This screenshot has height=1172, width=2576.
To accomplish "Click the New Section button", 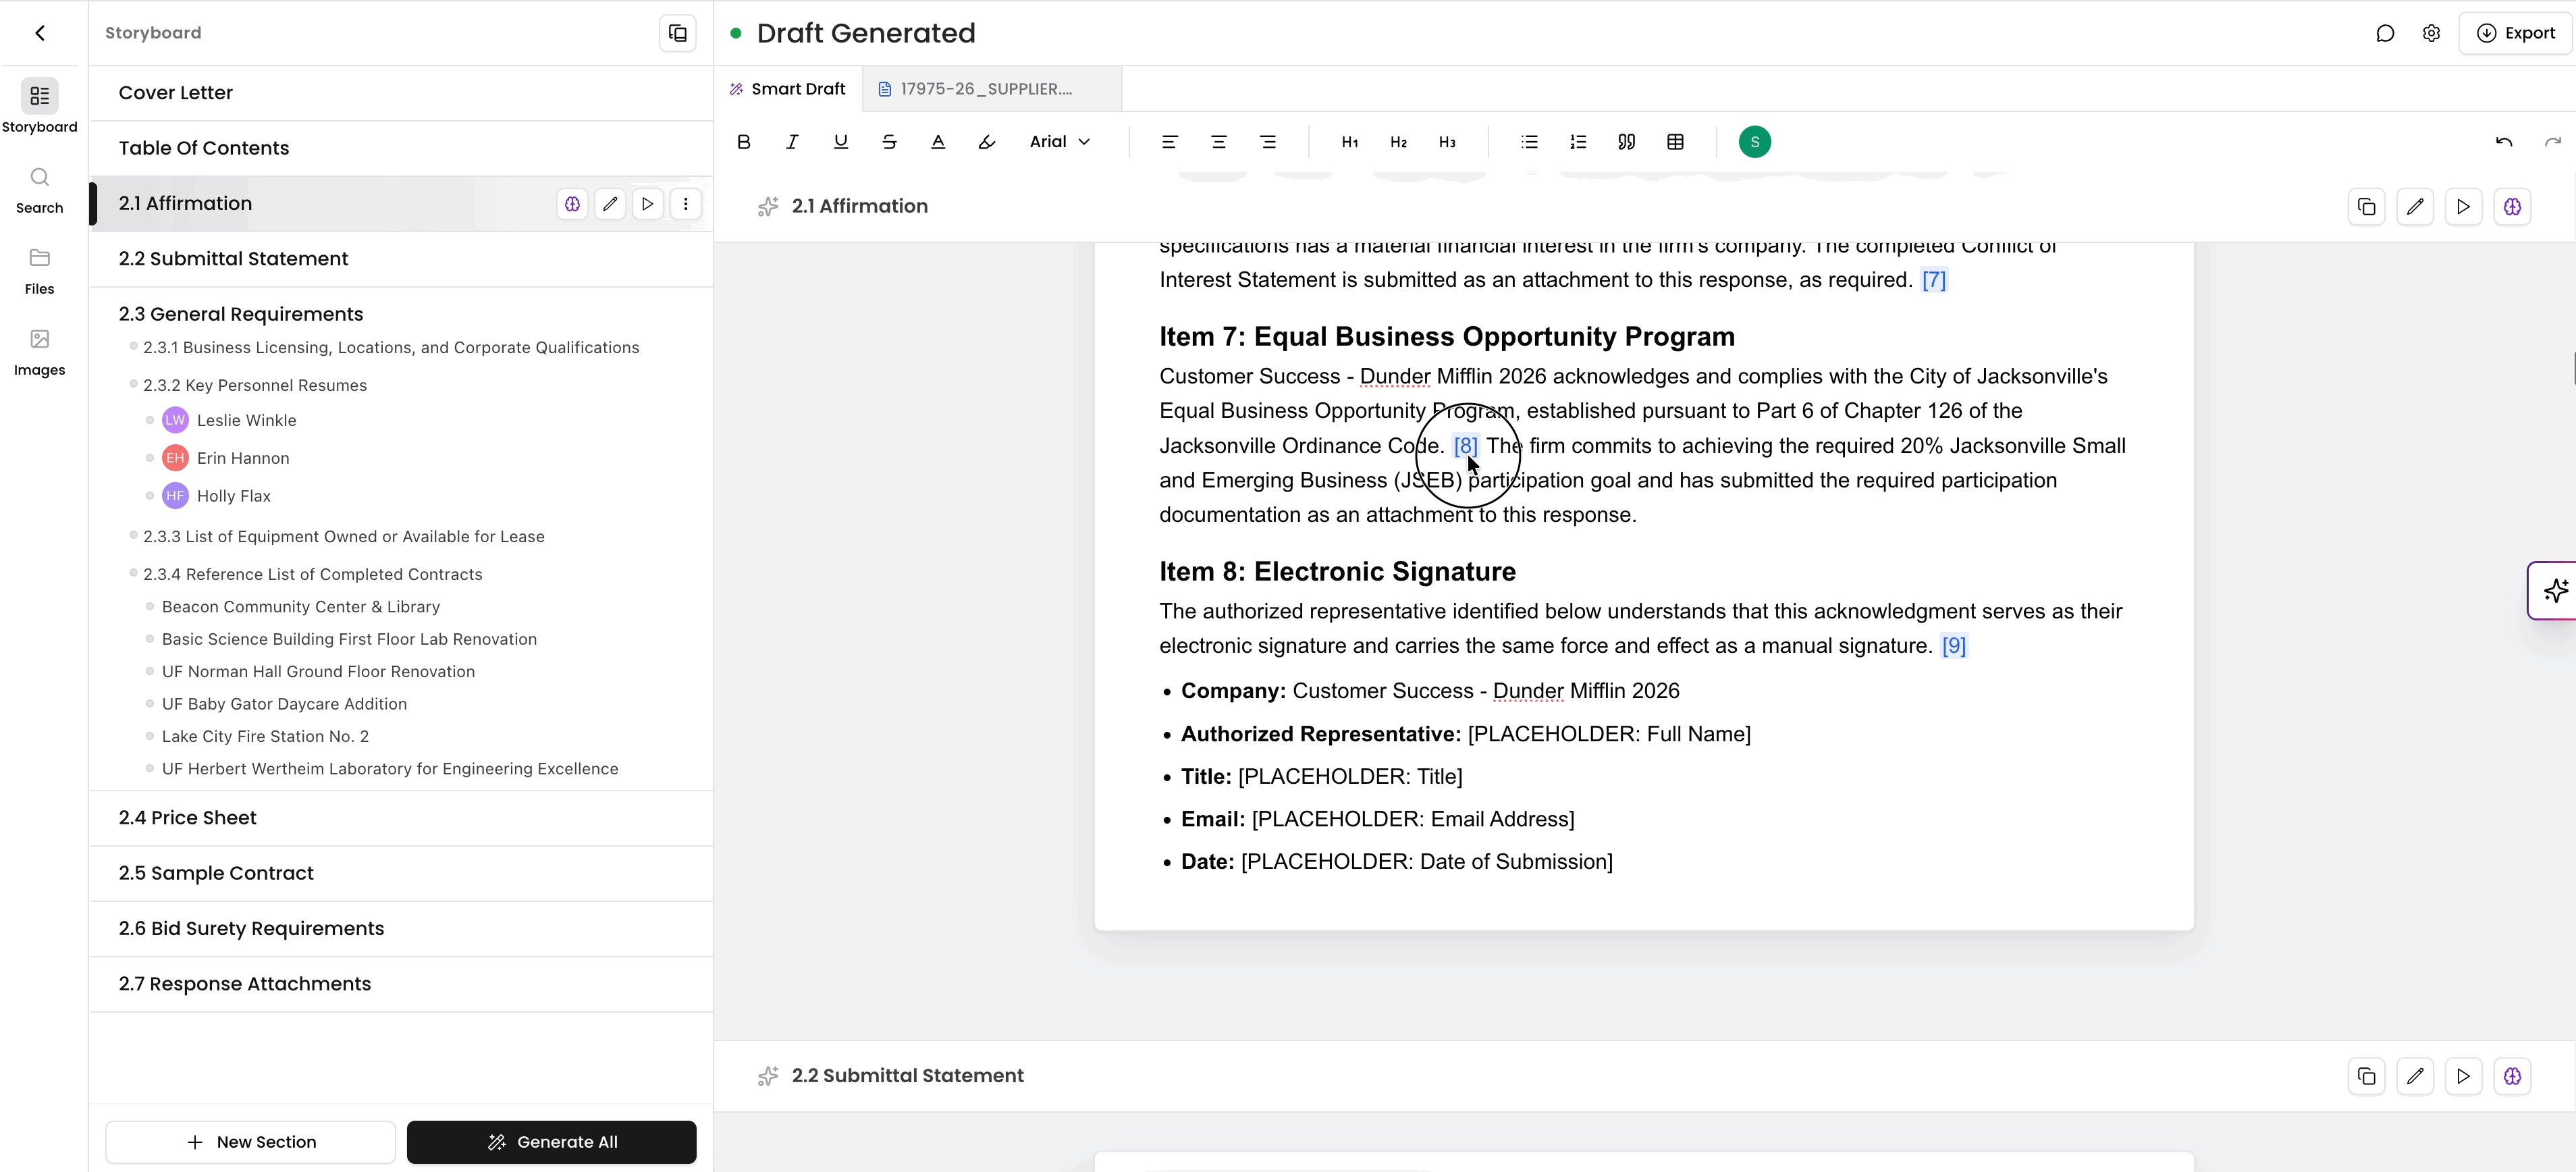I will point(251,1142).
